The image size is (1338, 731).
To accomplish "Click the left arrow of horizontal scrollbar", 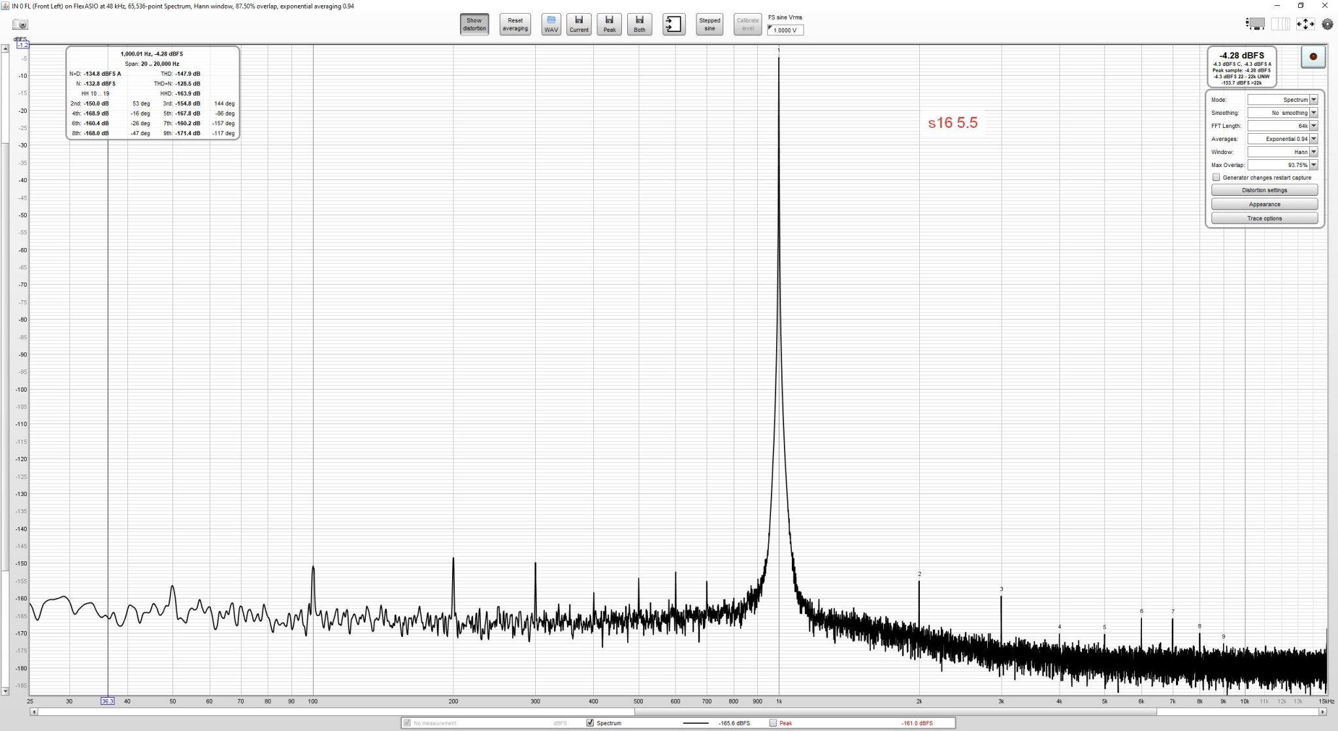I will (33, 712).
